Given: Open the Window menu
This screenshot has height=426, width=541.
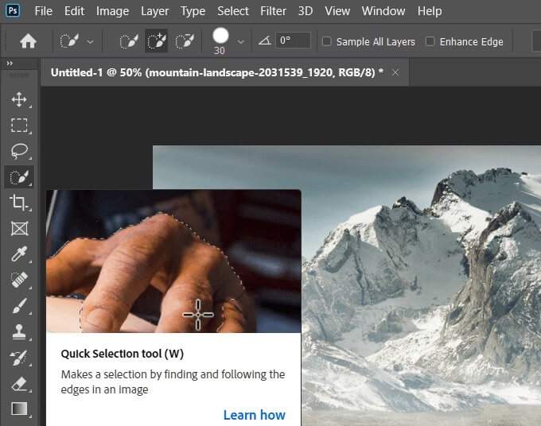Looking at the screenshot, I should pos(383,11).
